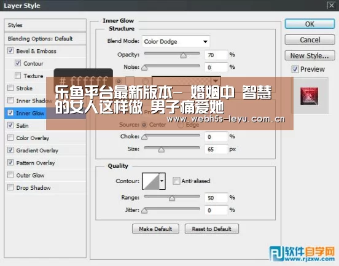Click the Noise value field

[x=216, y=67]
